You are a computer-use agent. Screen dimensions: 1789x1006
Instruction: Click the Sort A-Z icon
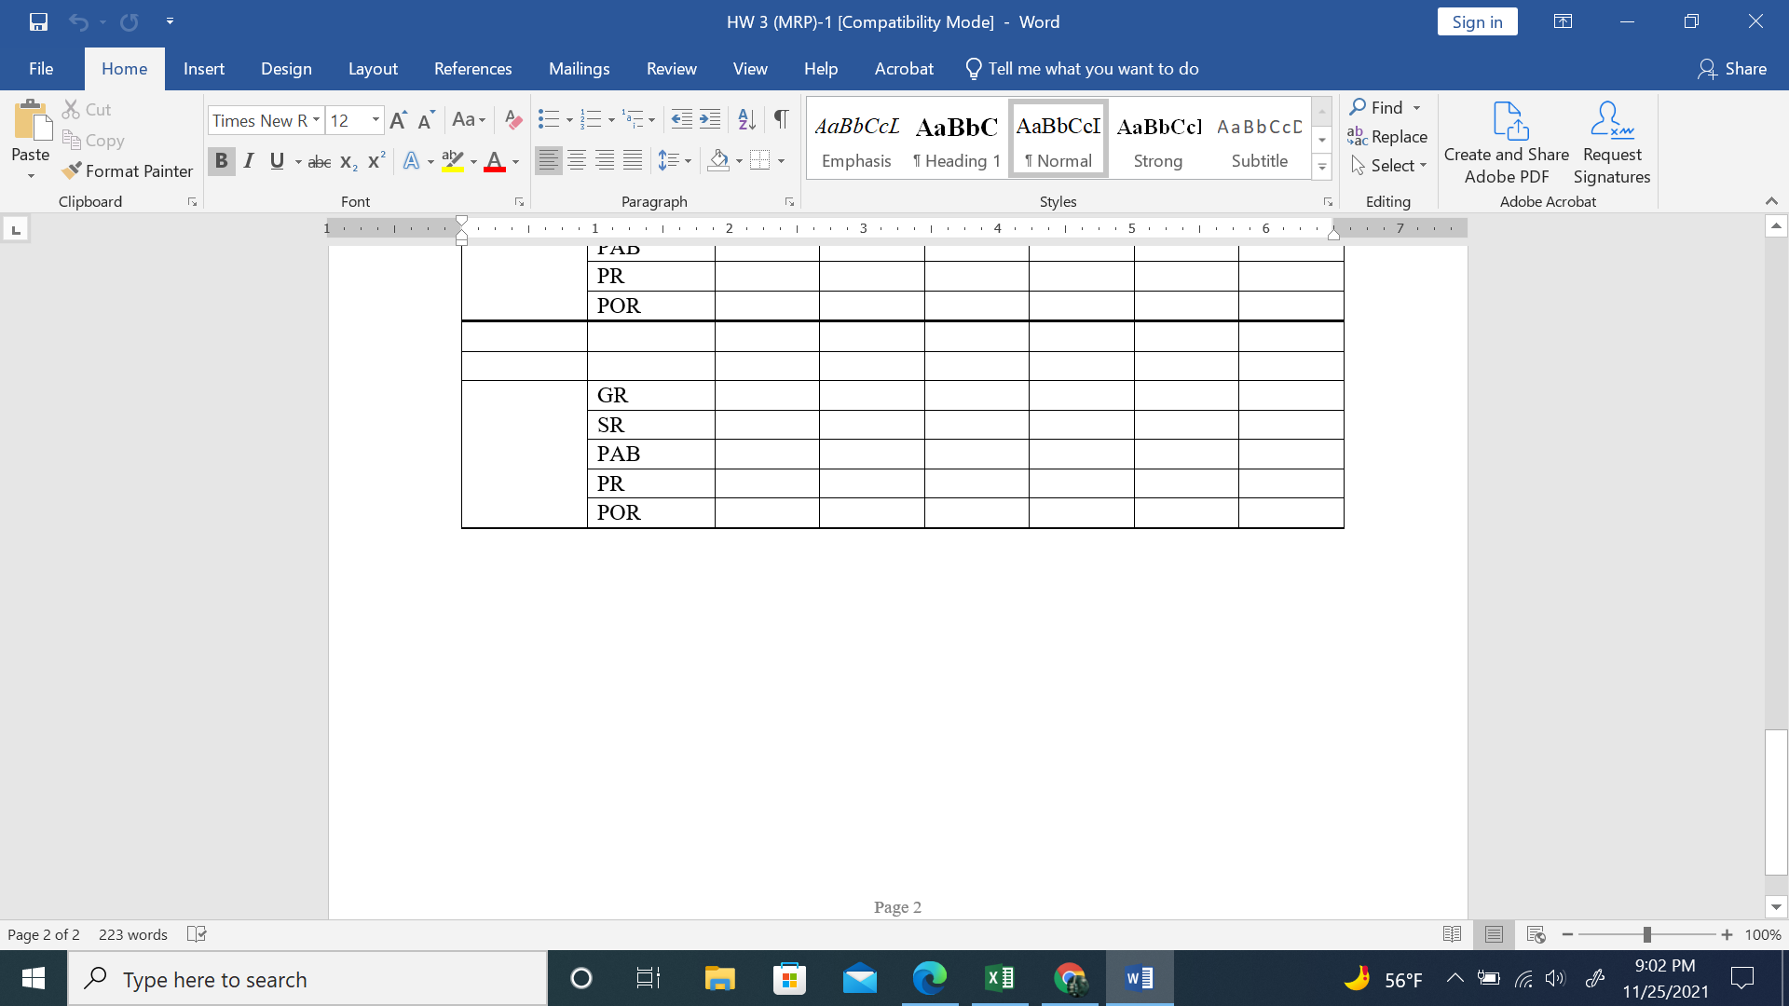[x=746, y=119]
